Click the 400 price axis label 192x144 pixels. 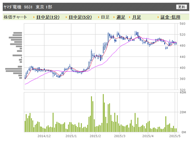click(182, 68)
